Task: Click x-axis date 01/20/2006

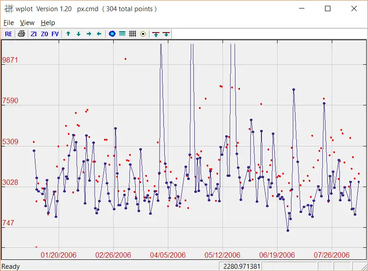Action: (59, 255)
